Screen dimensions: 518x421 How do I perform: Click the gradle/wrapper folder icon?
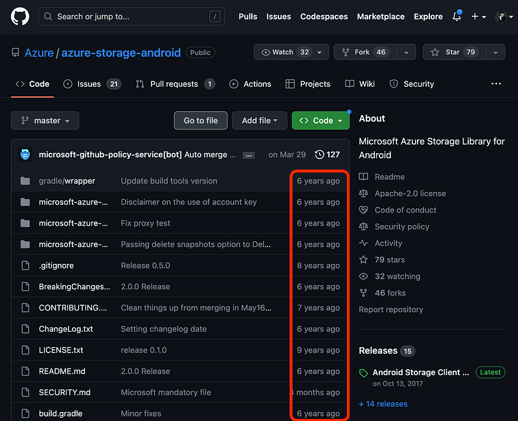(x=25, y=181)
